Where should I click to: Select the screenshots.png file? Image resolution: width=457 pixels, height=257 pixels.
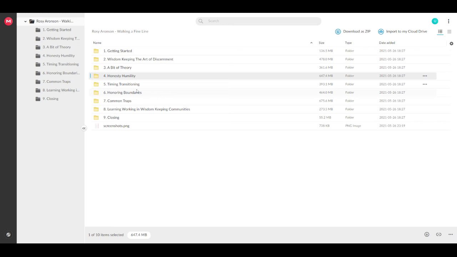[x=262, y=126]
